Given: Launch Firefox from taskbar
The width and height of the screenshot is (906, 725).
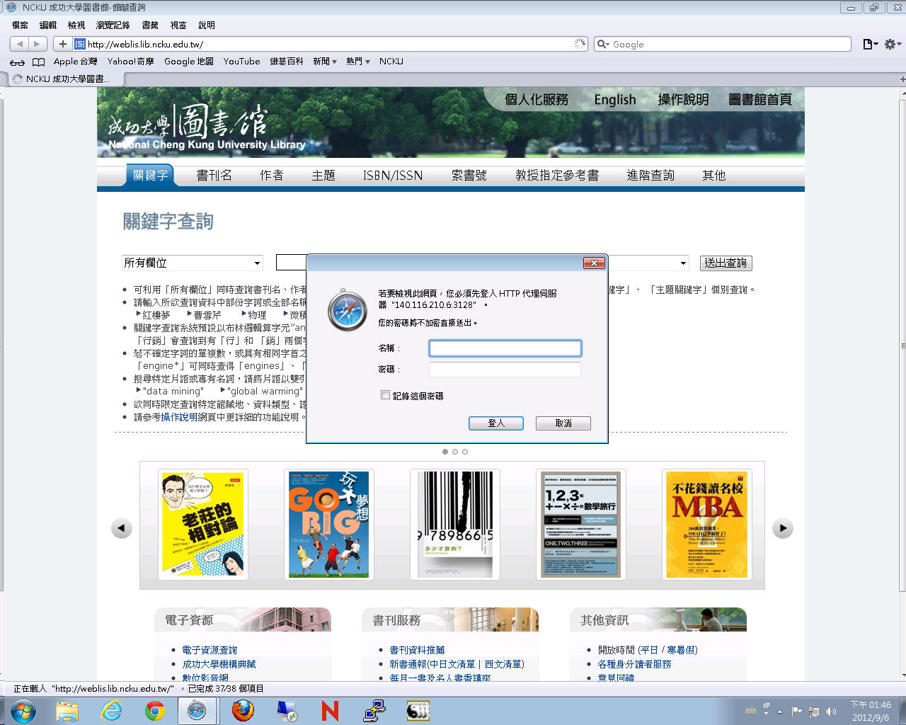Looking at the screenshot, I should (243, 711).
